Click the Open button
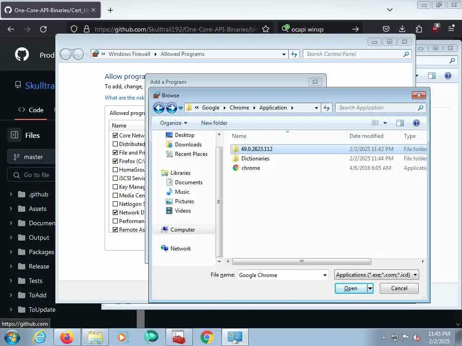The image size is (462, 346). [351, 289]
